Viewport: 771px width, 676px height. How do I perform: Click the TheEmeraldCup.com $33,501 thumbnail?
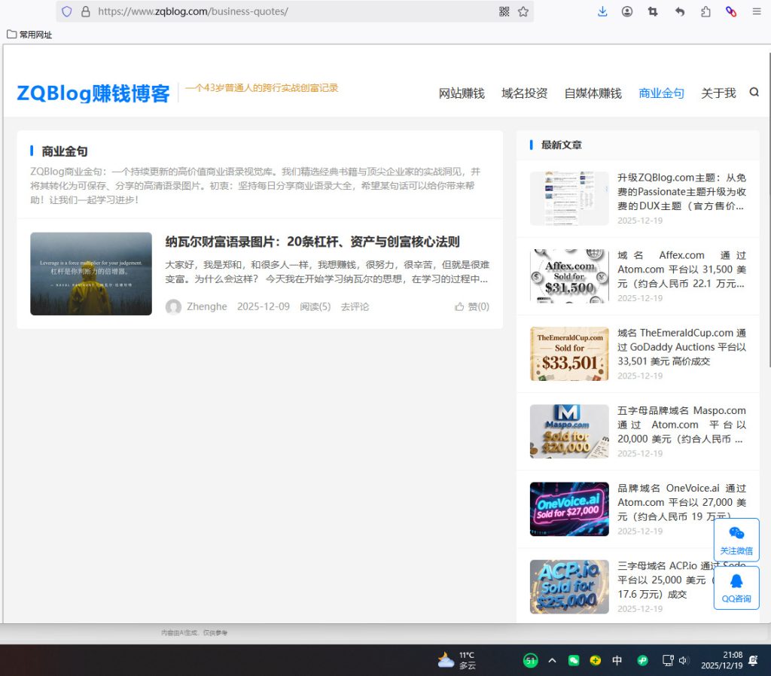pyautogui.click(x=569, y=354)
